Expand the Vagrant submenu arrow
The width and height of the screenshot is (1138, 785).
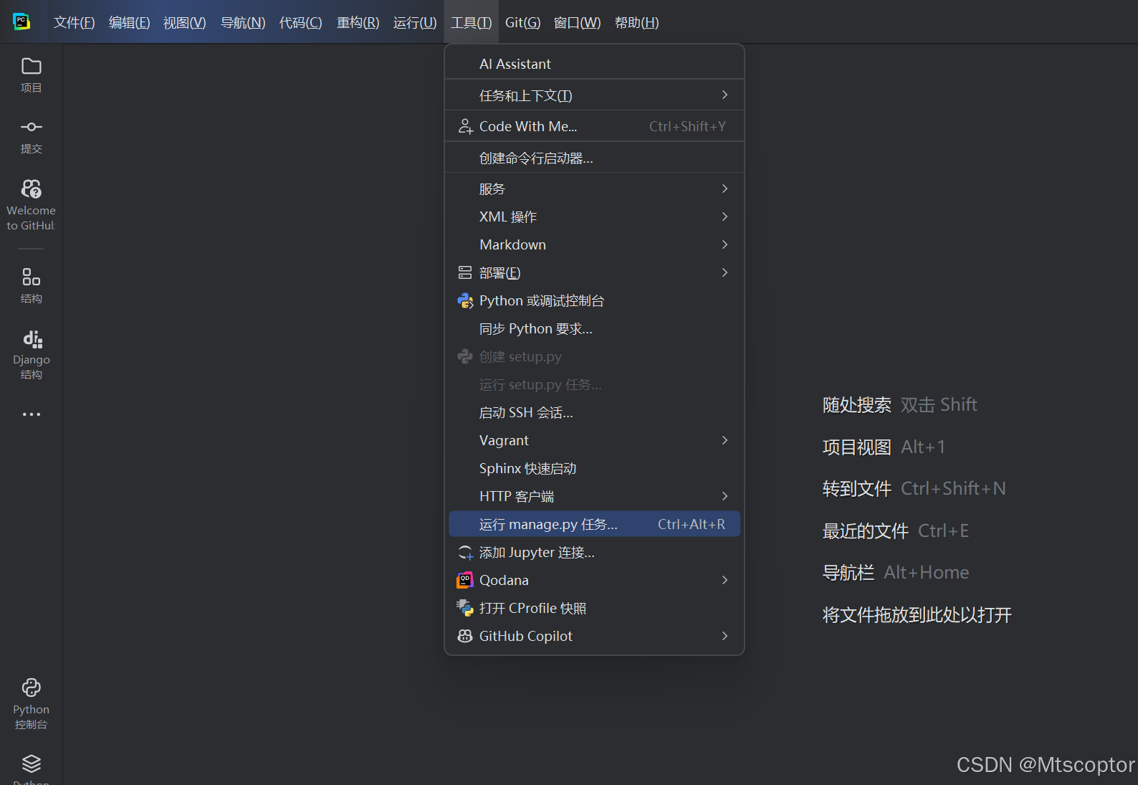pos(725,440)
